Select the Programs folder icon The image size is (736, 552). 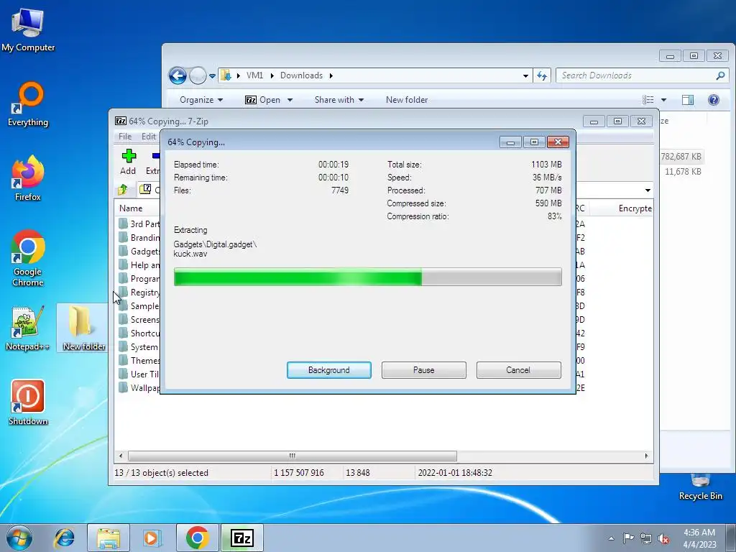click(123, 278)
